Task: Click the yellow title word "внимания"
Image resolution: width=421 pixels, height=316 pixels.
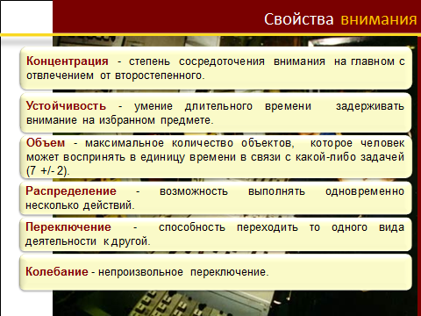Action: (x=379, y=19)
